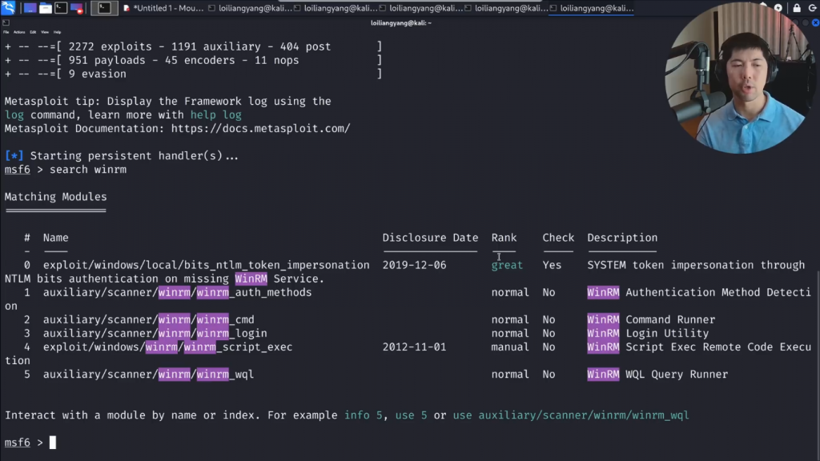Click the 2019-12-06 disclosure date
The width and height of the screenshot is (820, 461).
tap(414, 265)
